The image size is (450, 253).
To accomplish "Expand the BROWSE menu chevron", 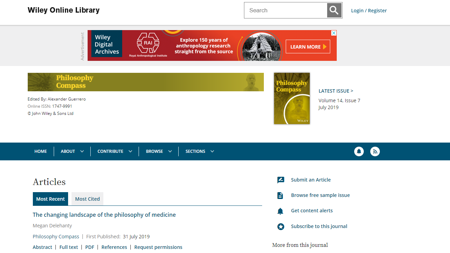I will pyautogui.click(x=170, y=151).
